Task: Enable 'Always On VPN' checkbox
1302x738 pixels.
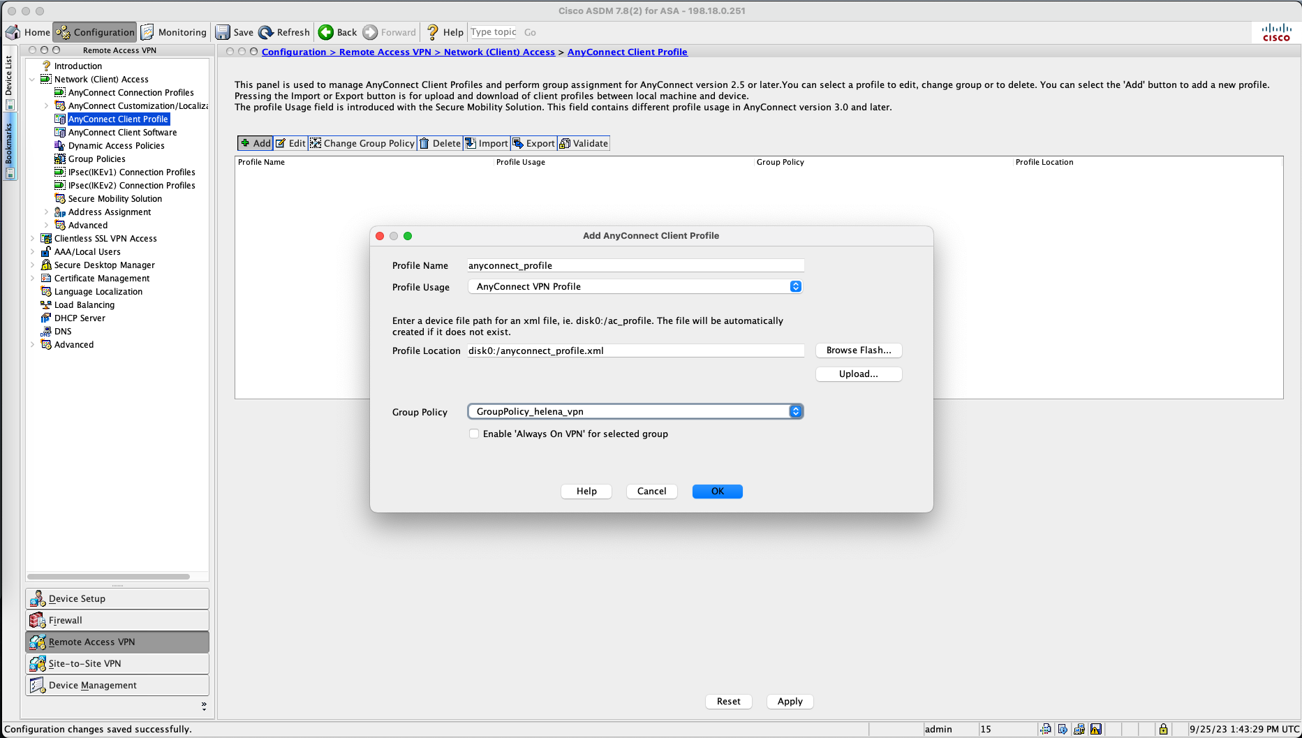Action: [474, 434]
